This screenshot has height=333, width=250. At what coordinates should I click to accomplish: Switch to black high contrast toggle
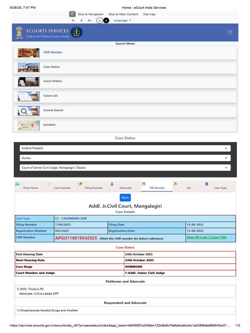click(106, 20)
